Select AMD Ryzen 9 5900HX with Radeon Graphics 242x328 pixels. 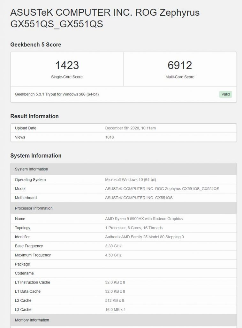coord(144,219)
